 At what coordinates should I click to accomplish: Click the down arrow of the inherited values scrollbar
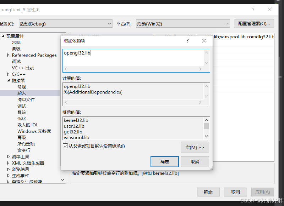[207, 136]
